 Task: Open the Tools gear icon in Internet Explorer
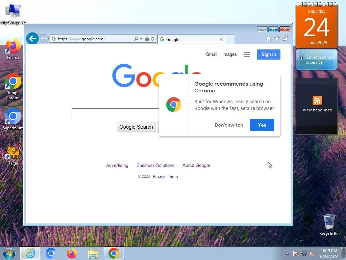(285, 39)
